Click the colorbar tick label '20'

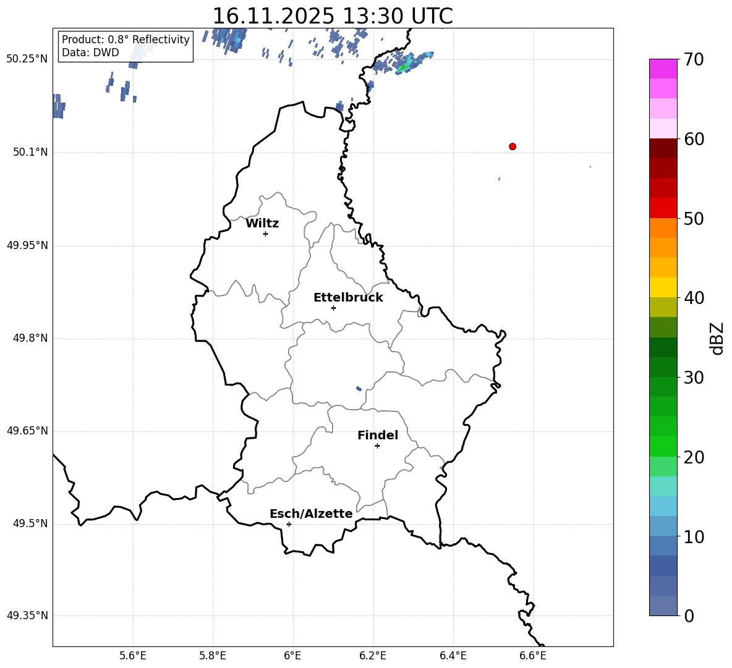click(694, 457)
